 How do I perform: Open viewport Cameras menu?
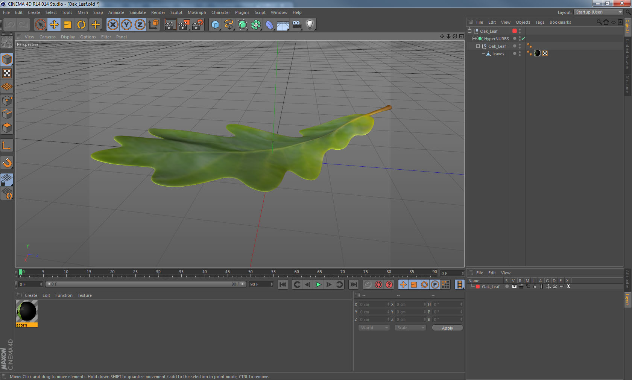coord(47,37)
